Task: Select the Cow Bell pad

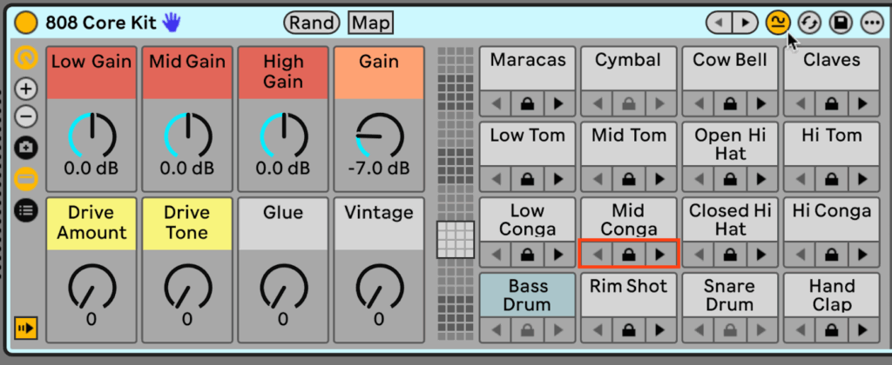Action: [x=730, y=68]
